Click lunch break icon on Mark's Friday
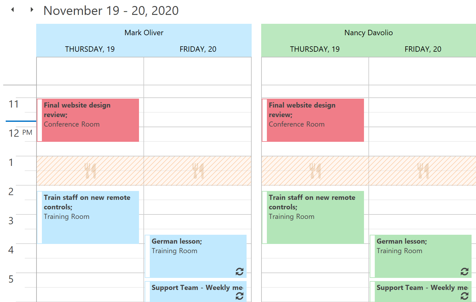The height and width of the screenshot is (302, 476). coord(198,171)
